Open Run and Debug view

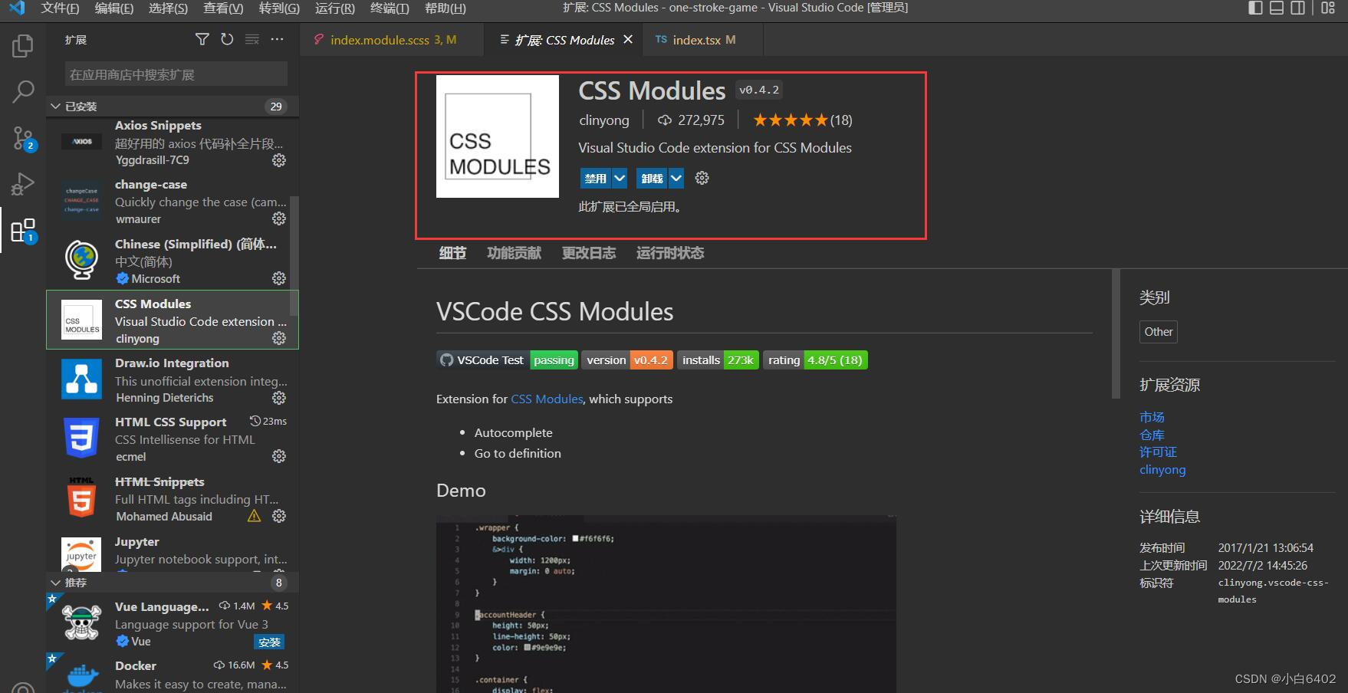[x=23, y=184]
